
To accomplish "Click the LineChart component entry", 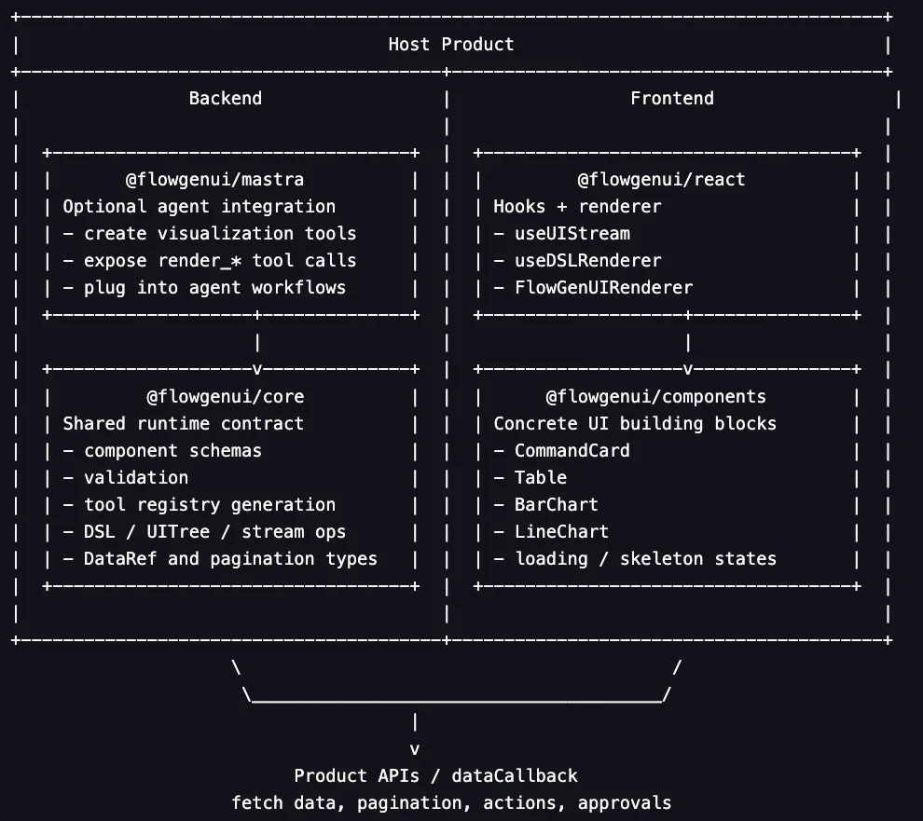I will (561, 531).
